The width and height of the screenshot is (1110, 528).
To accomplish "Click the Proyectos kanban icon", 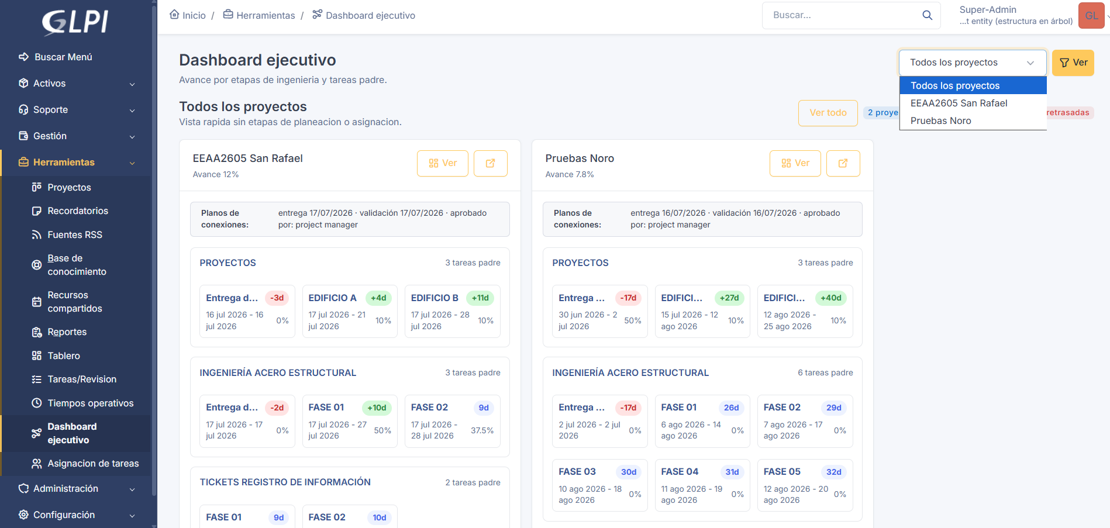I will (x=36, y=187).
